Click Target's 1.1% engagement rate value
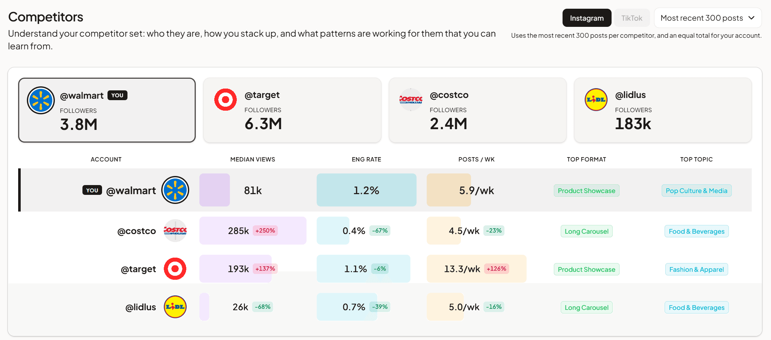771x340 pixels. point(356,269)
